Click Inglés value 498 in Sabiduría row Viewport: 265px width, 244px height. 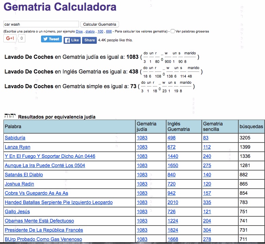click(171, 138)
